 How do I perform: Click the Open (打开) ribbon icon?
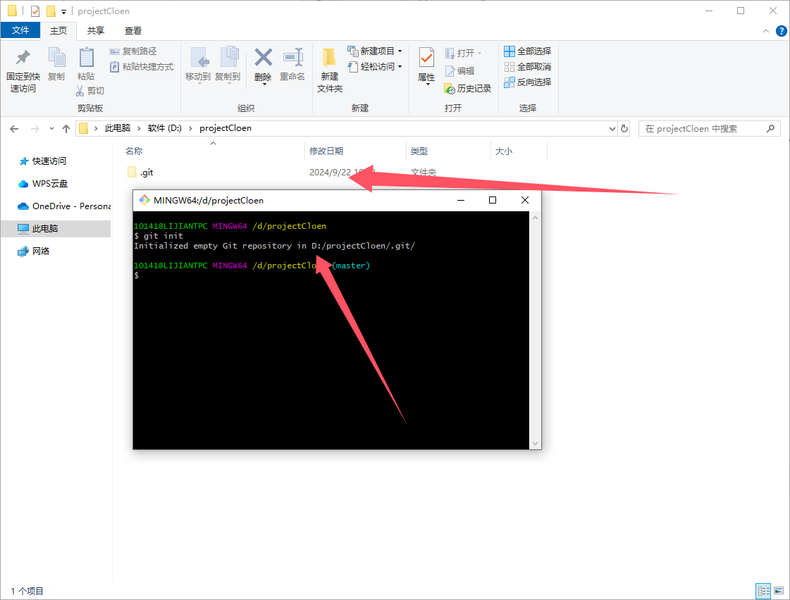(450, 53)
